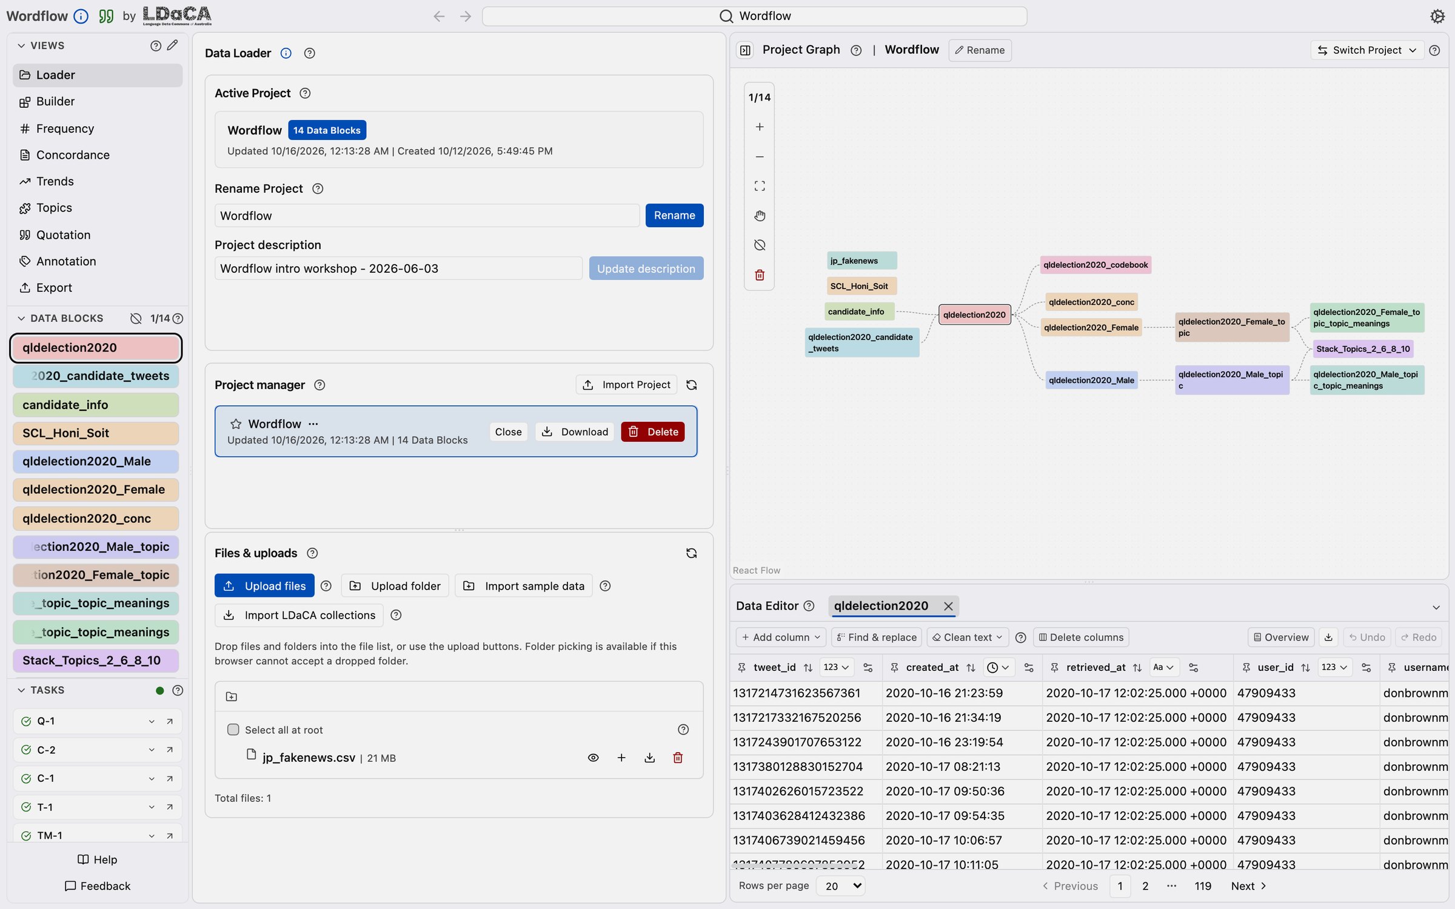Fit the project graph to view
The height and width of the screenshot is (909, 1455).
tap(759, 186)
